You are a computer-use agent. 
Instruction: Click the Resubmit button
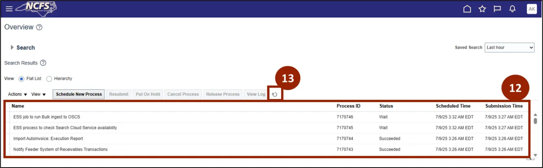pyautogui.click(x=119, y=94)
